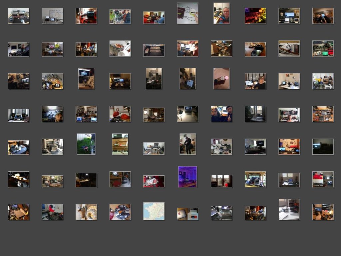341x256 pixels.
Task: Click the very dark room with glowing screen photo
Action: click(323, 147)
